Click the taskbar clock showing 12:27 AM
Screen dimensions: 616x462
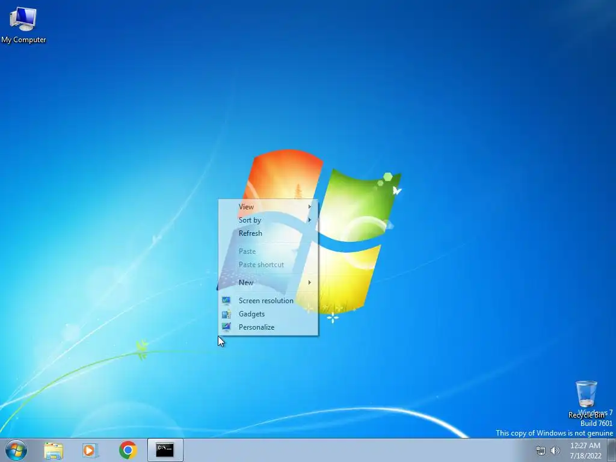point(585,446)
